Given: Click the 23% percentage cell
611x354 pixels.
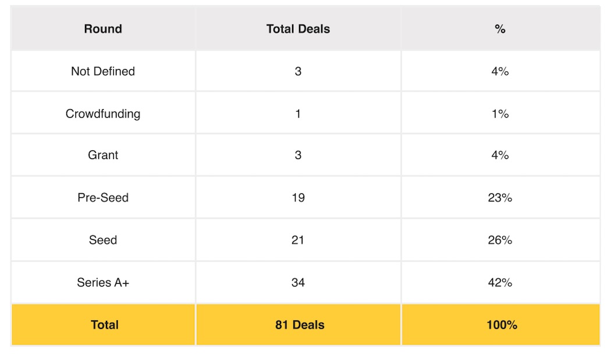Looking at the screenshot, I should click(500, 197).
